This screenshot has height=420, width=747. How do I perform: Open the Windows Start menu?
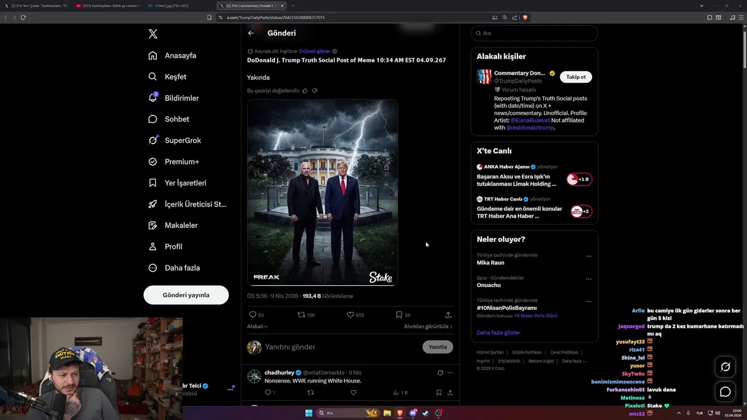pyautogui.click(x=309, y=413)
